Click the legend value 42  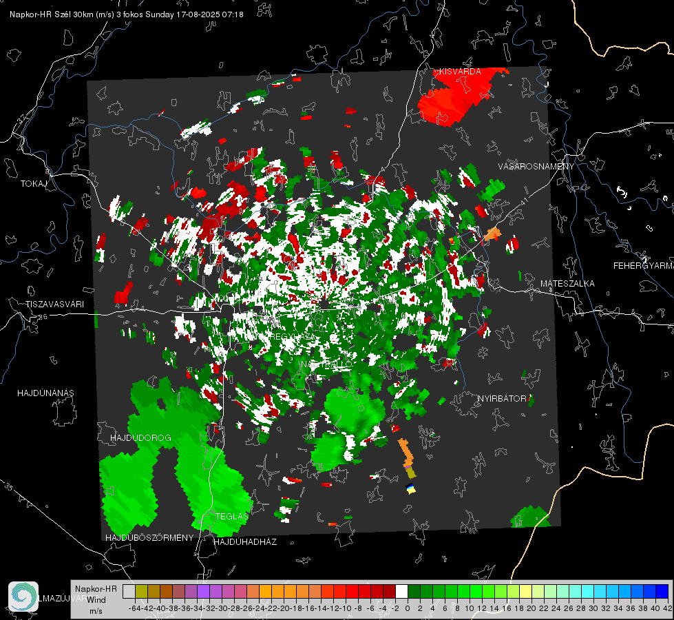tap(667, 608)
